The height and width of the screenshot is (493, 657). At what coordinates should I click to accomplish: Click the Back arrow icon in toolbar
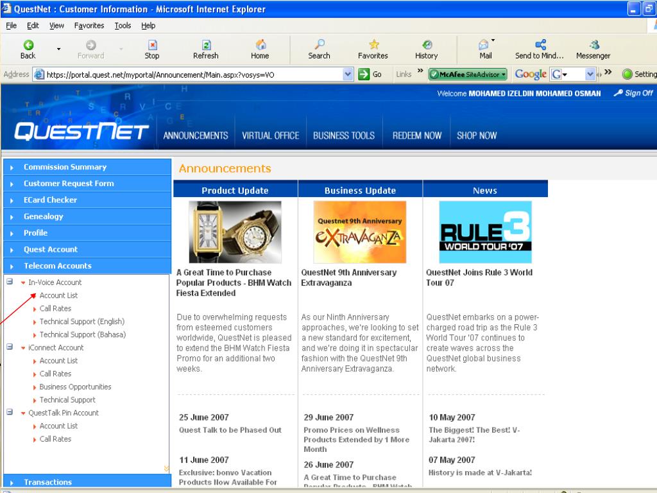28,45
